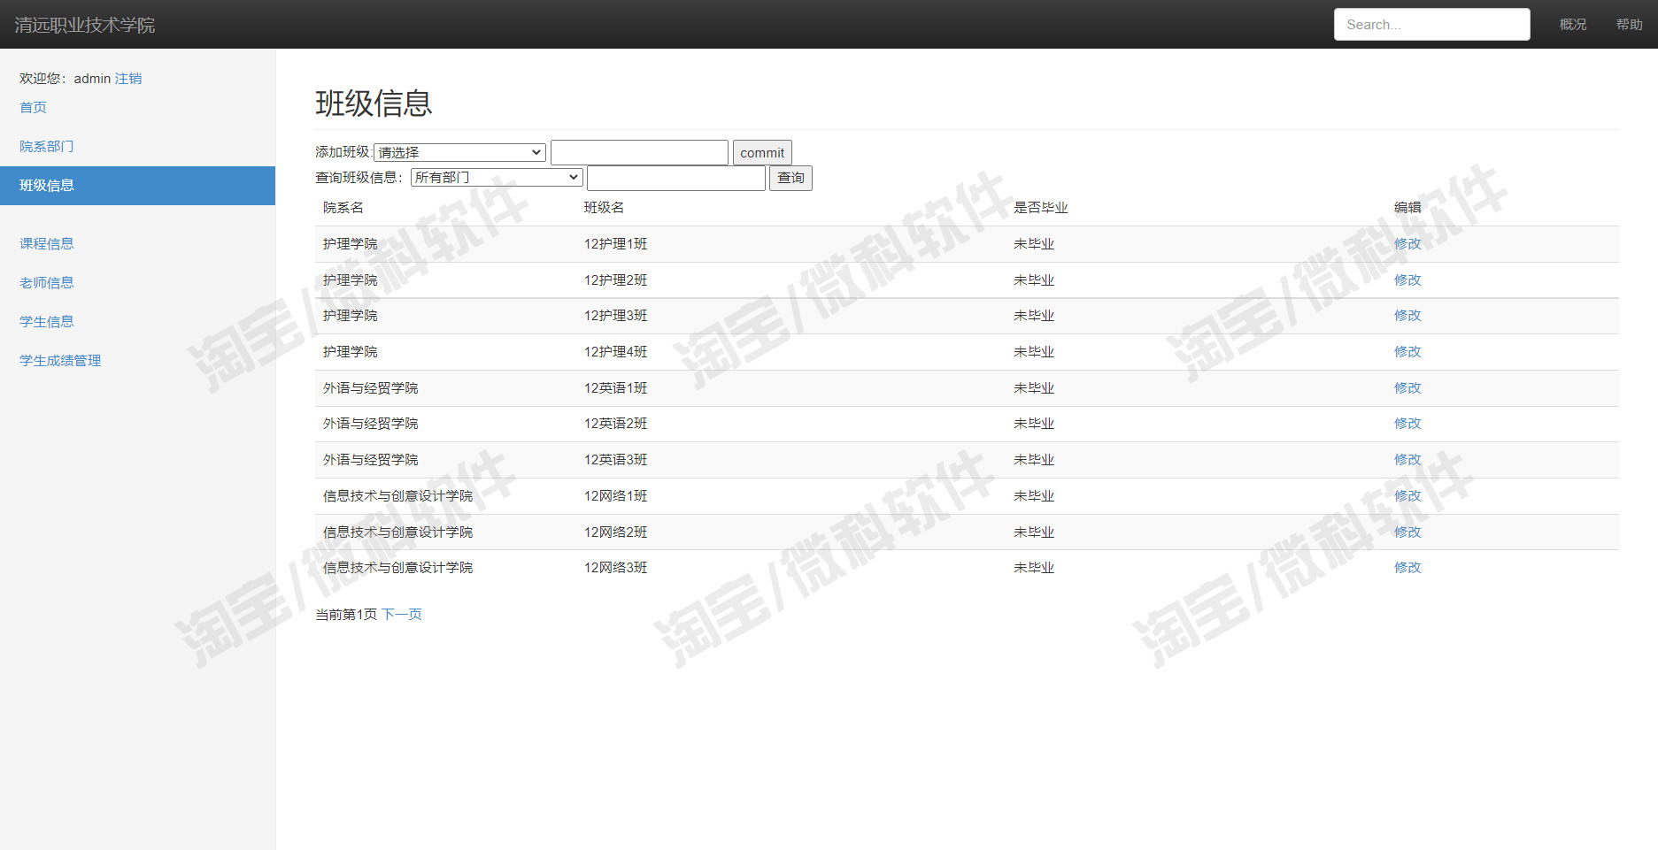Open 课程信息 in the sidebar
The image size is (1658, 850).
47,244
